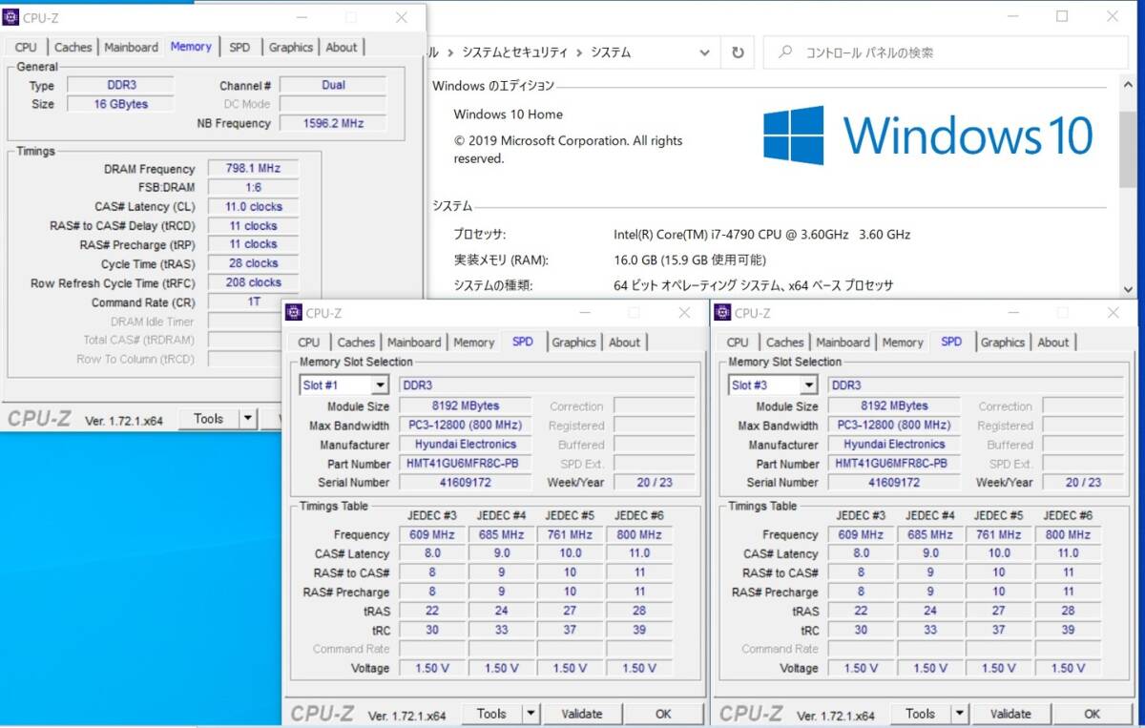
Task: Open Memory tab in Slot #3 window
Action: pyautogui.click(x=903, y=342)
